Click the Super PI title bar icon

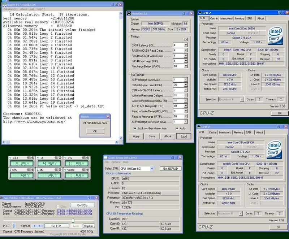4,5
